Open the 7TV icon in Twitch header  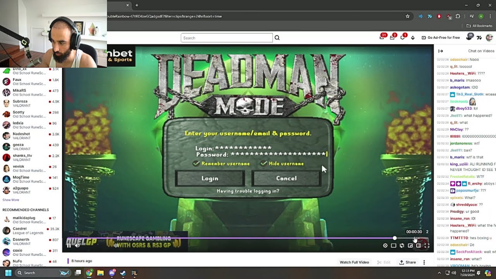click(479, 38)
